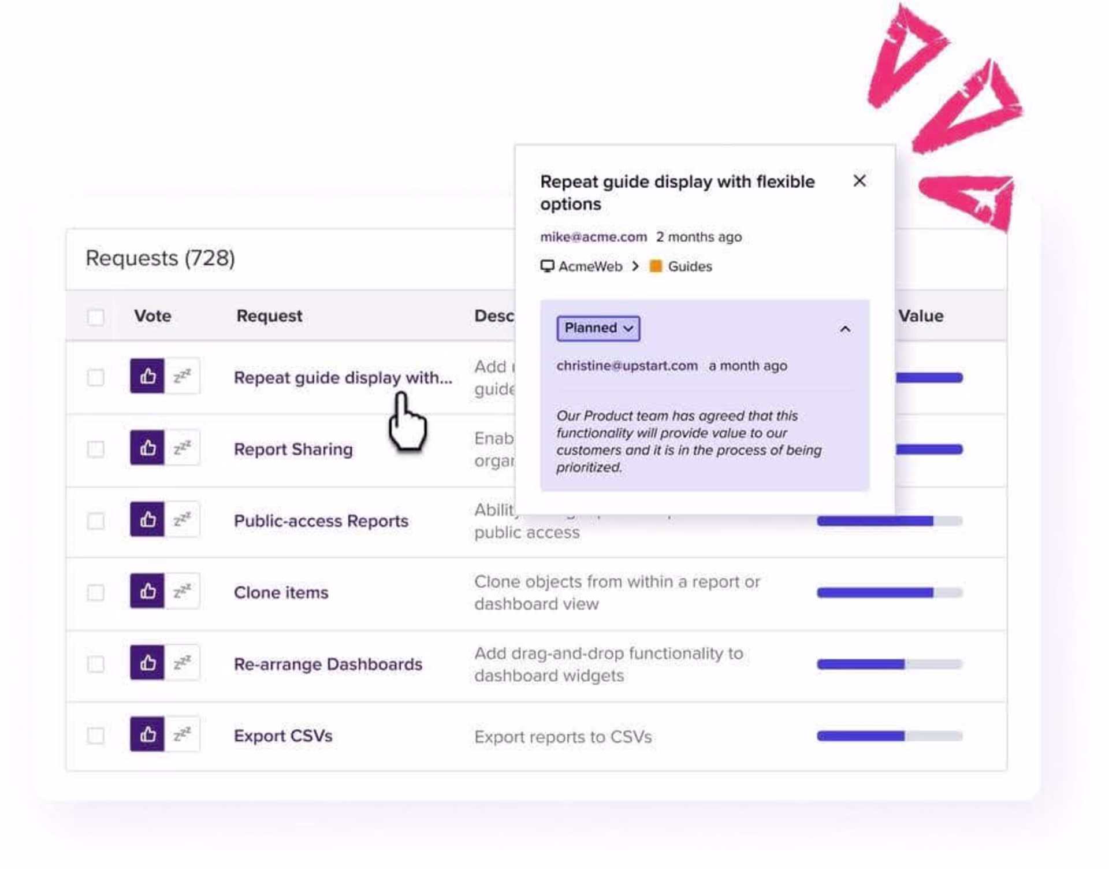Open the Planned status dropdown
1109x869 pixels.
[x=598, y=328]
